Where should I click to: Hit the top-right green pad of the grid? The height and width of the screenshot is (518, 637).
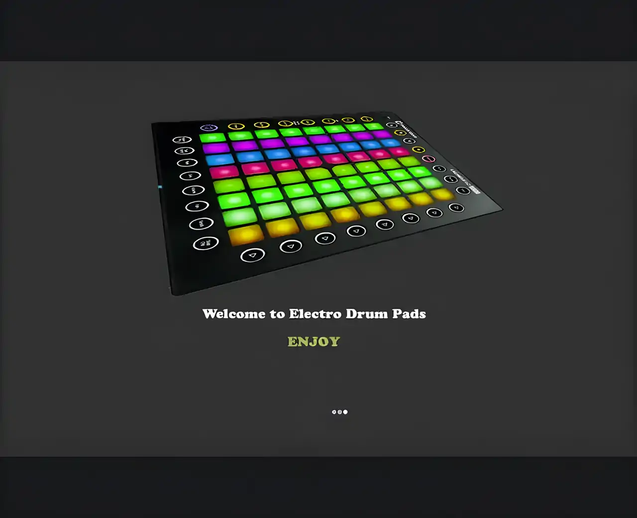[373, 127]
